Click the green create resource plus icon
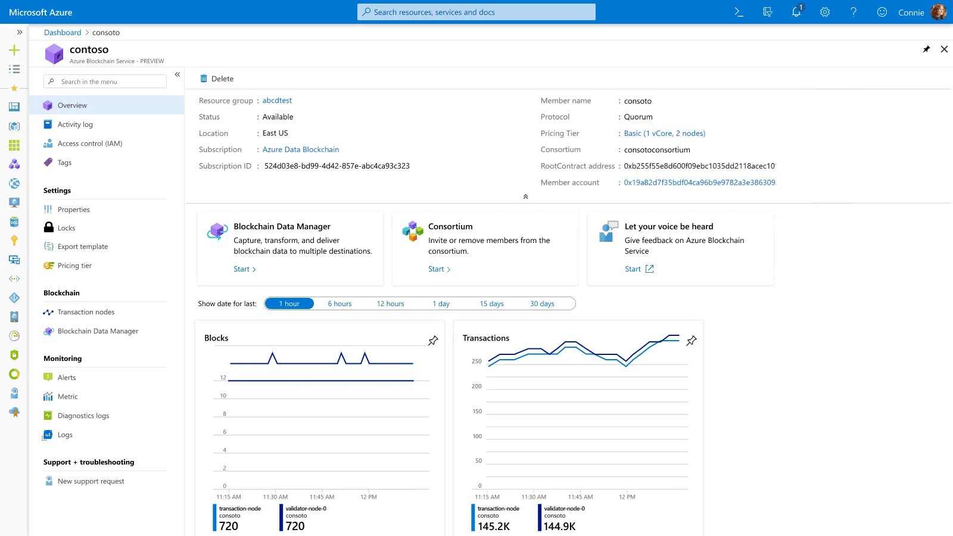The image size is (953, 536). [x=14, y=50]
